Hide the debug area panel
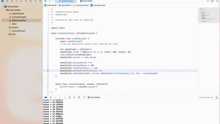Viewport: 220px width, 124px height. click(217, 97)
